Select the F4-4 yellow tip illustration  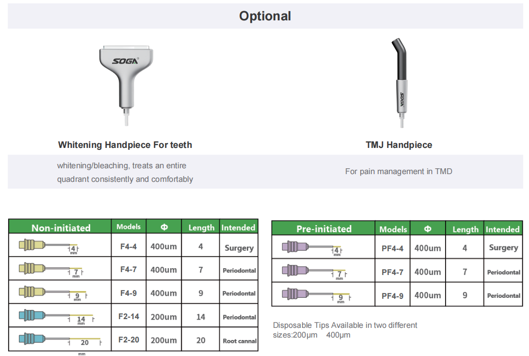49,247
